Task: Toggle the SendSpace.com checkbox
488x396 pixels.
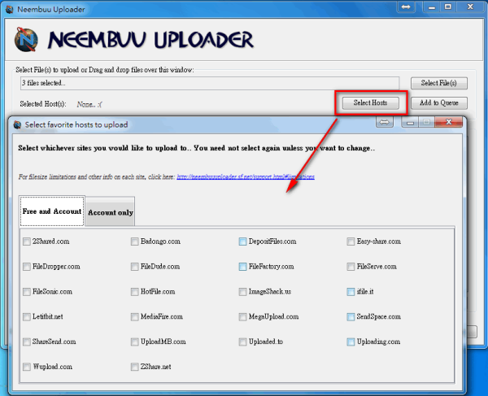Action: [351, 316]
